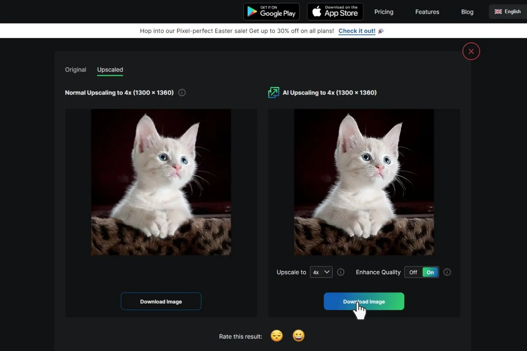527x351 pixels.
Task: Click the info icon beside Enhance Quality toggle
Action: pyautogui.click(x=447, y=272)
